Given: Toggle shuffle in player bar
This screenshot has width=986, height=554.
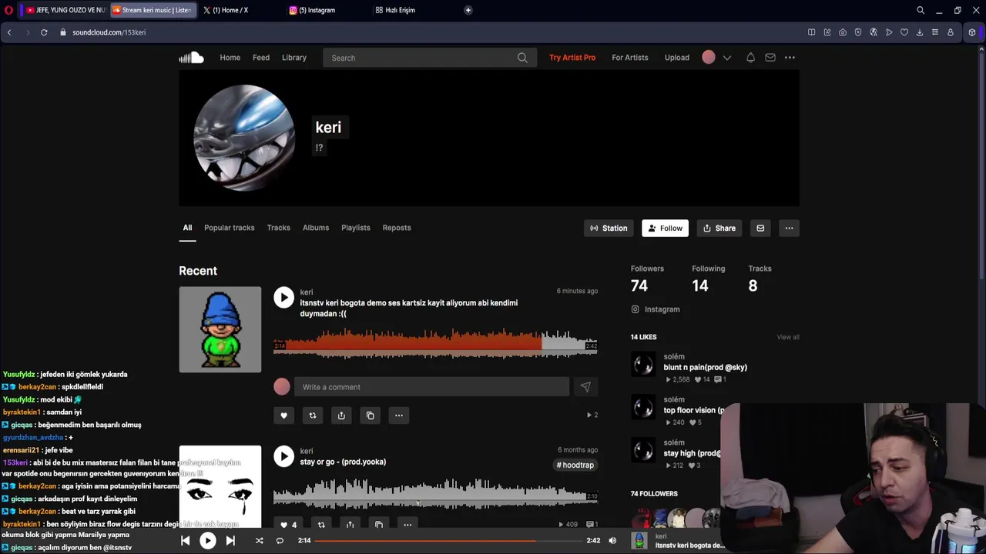Looking at the screenshot, I should point(260,541).
